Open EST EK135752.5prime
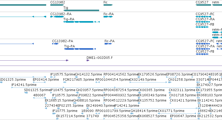Screen dimensions: 222x120 [152, 101]
